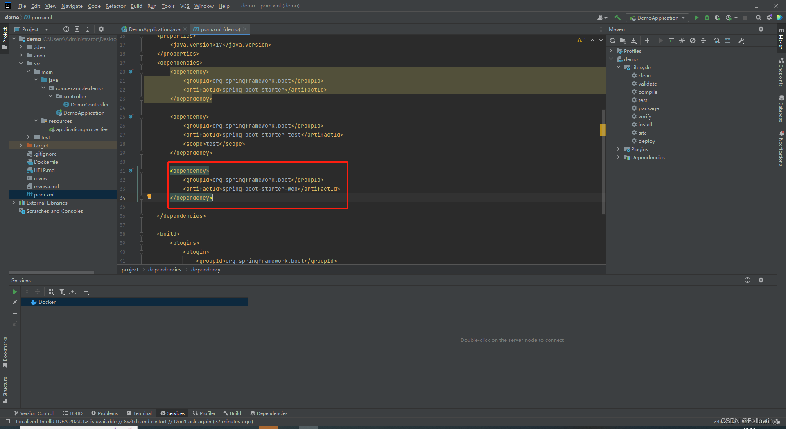Open Maven settings wrench
This screenshot has width=786, height=429.
click(741, 41)
